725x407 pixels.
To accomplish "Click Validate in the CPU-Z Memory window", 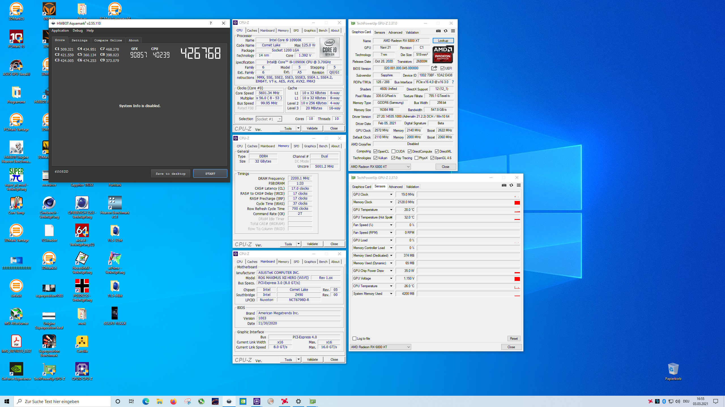I will click(312, 244).
